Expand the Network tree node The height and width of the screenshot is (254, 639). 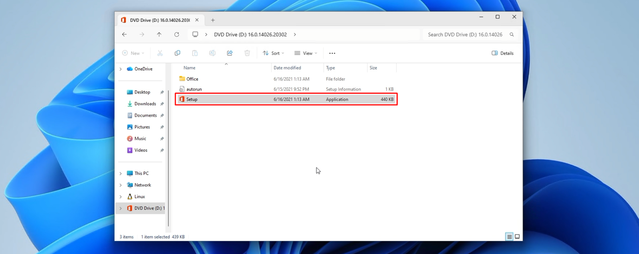[x=121, y=185]
